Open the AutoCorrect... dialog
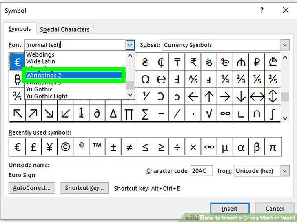The height and width of the screenshot is (222, 297). 32,188
